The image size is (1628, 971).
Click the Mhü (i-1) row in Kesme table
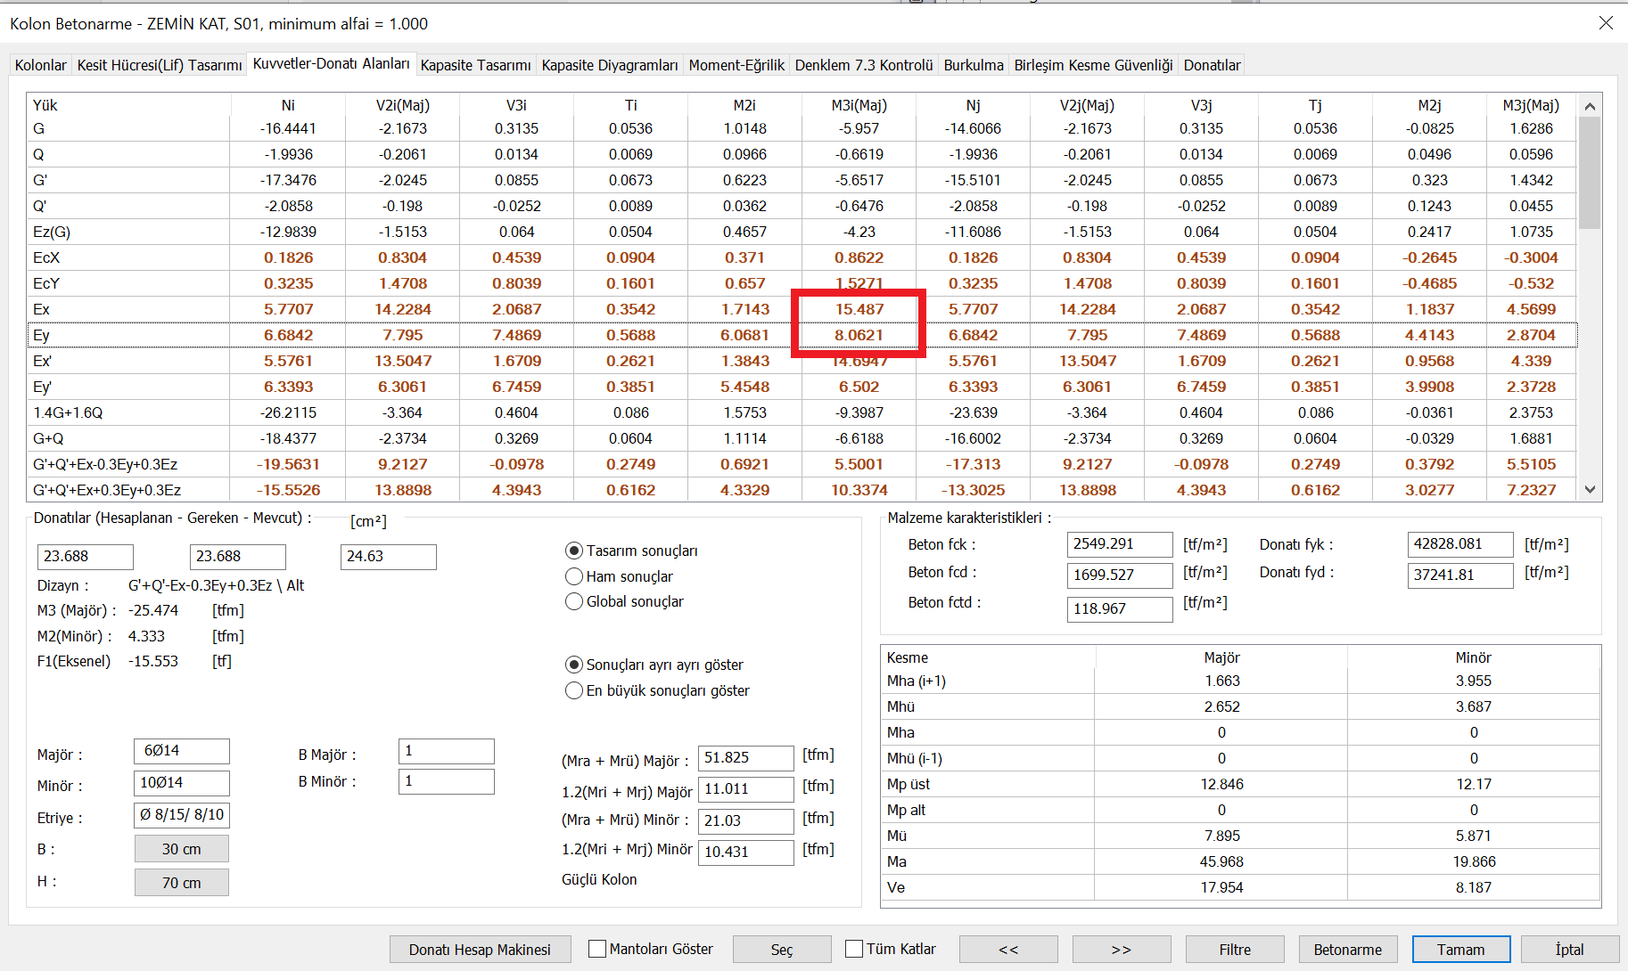click(1240, 758)
